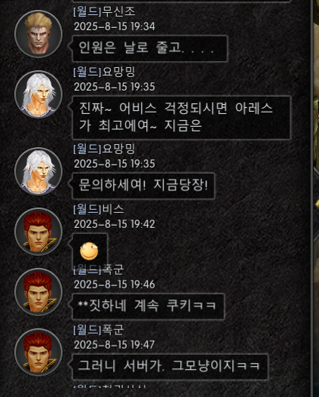Select the message bubble '인원은 날로 줄고'
Viewport: 319px width, 397px height.
pyautogui.click(x=150, y=48)
